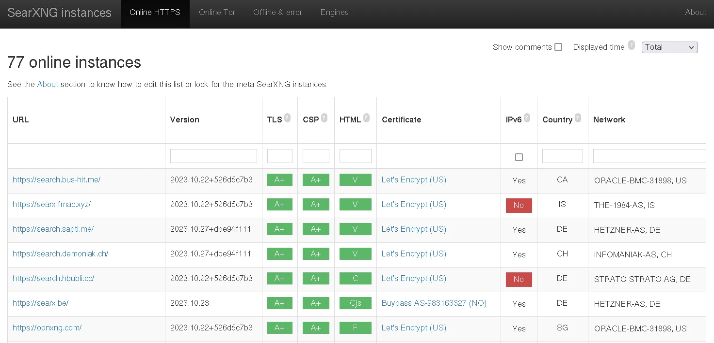Click the Cjs HTML grade for searx.be

pyautogui.click(x=355, y=303)
